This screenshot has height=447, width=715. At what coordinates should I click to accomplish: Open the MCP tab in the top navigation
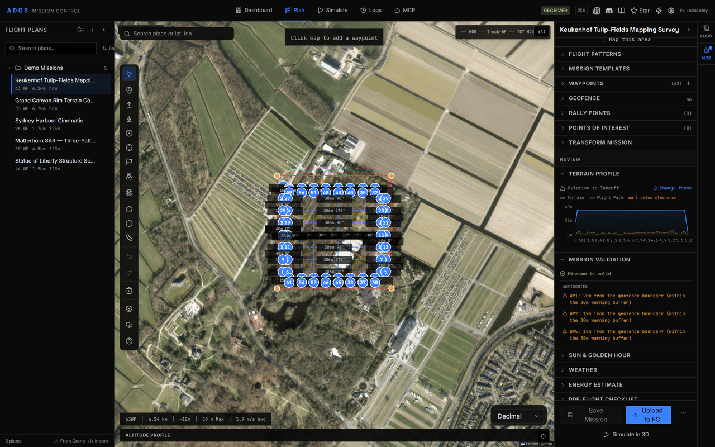click(x=404, y=11)
